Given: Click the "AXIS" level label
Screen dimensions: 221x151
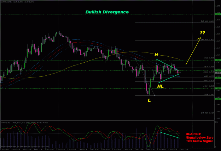Looking at the screenshot, I should (209, 76).
